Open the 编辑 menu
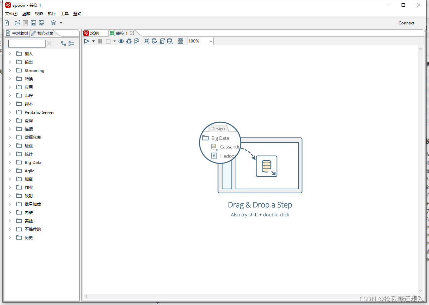The height and width of the screenshot is (305, 429). pyautogui.click(x=26, y=14)
